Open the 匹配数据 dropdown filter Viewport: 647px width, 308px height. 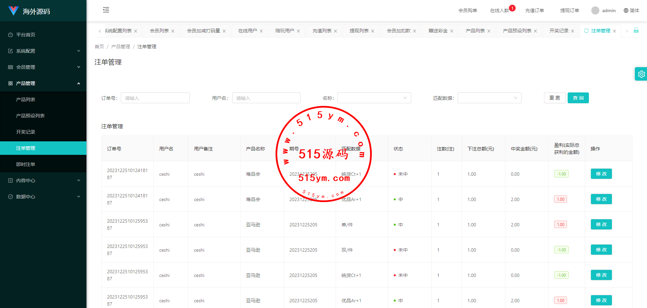point(489,98)
